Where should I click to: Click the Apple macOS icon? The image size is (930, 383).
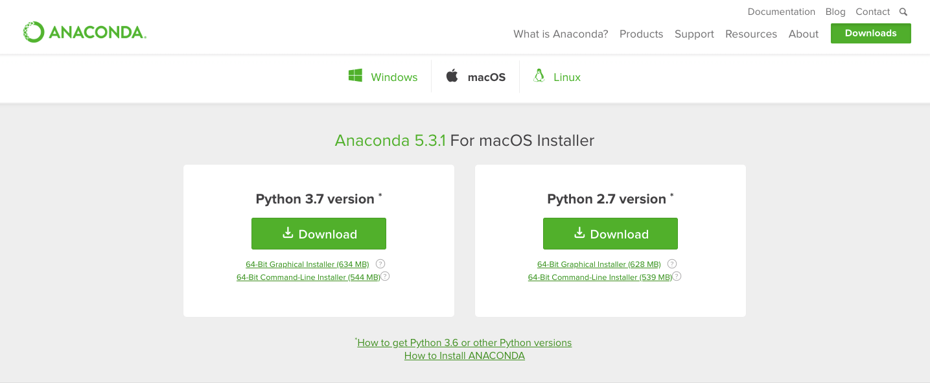click(x=452, y=76)
